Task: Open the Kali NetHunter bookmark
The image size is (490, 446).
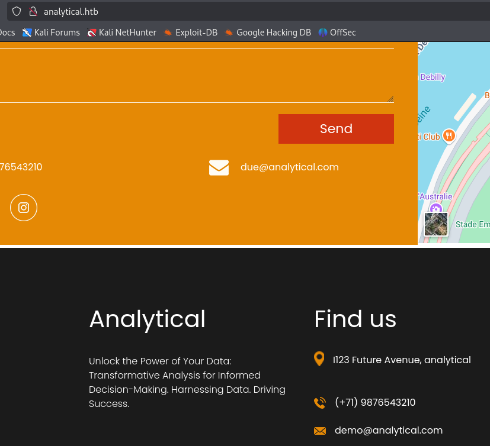Action: [x=121, y=33]
